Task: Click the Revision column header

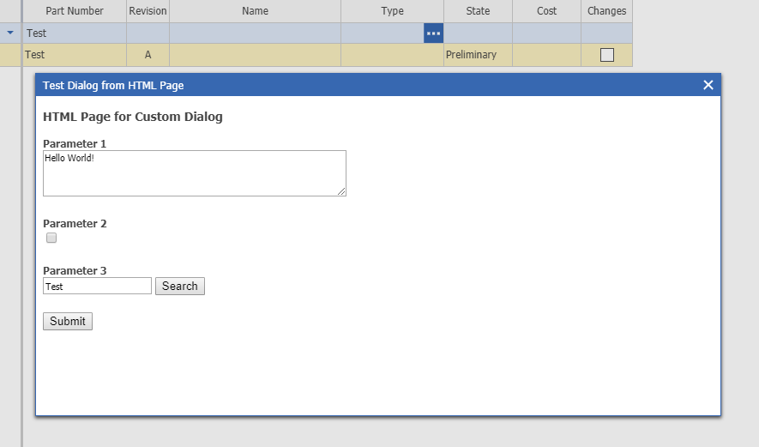Action: [148, 11]
